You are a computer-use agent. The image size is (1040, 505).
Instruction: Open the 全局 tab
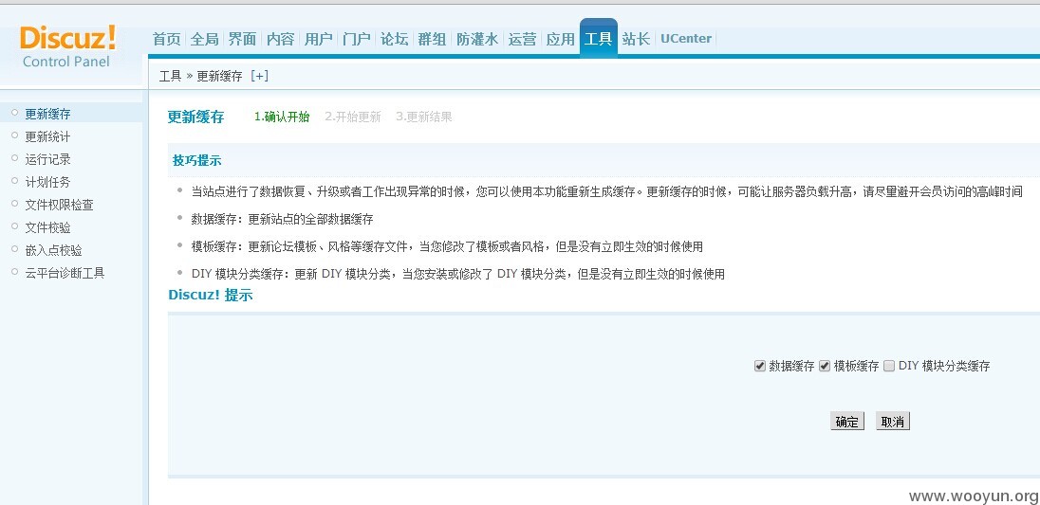pos(204,39)
